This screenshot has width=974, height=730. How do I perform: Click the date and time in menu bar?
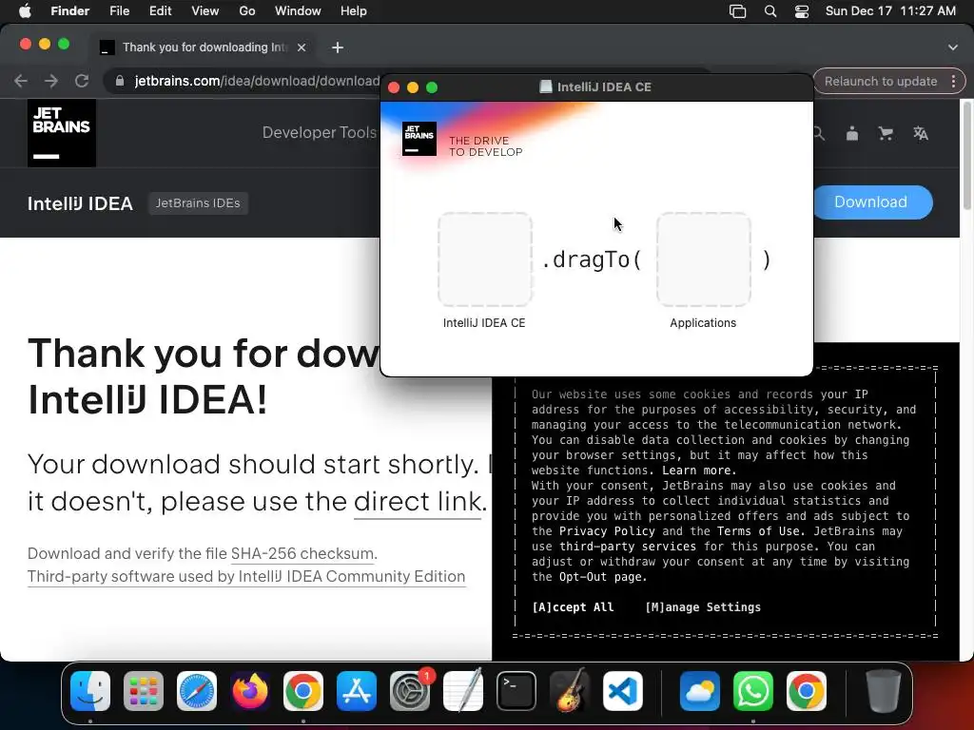click(890, 11)
